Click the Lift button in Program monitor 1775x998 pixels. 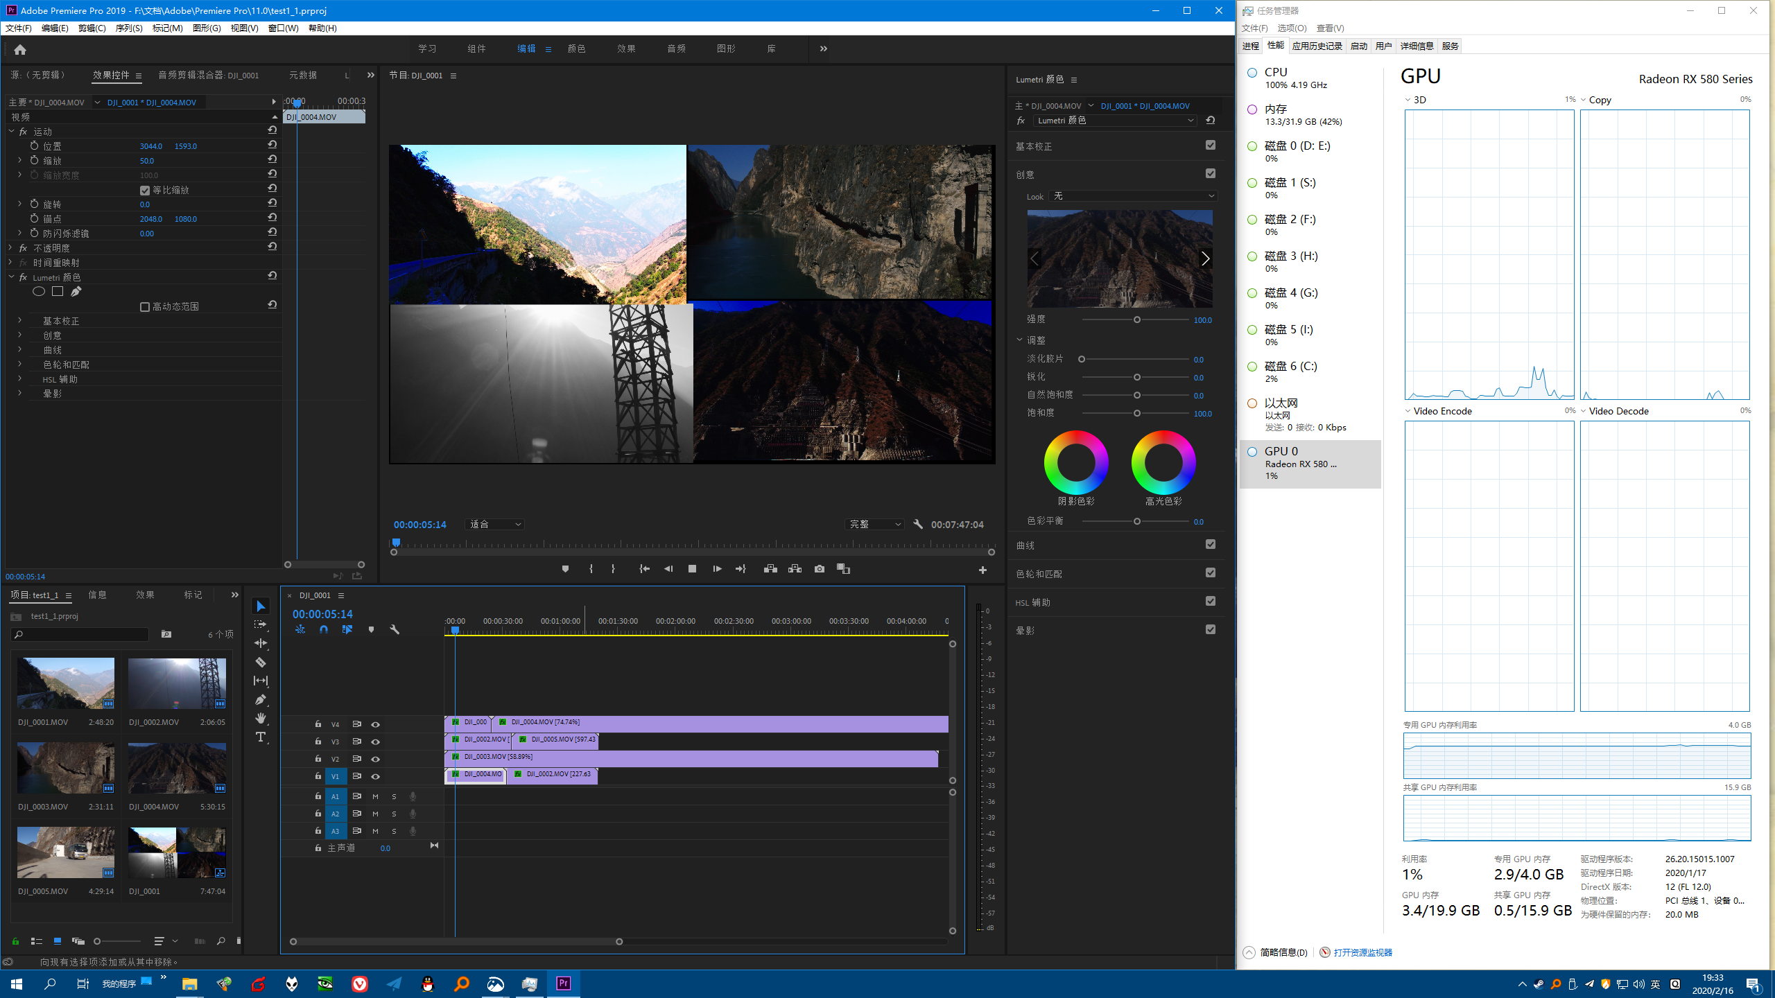pyautogui.click(x=770, y=569)
